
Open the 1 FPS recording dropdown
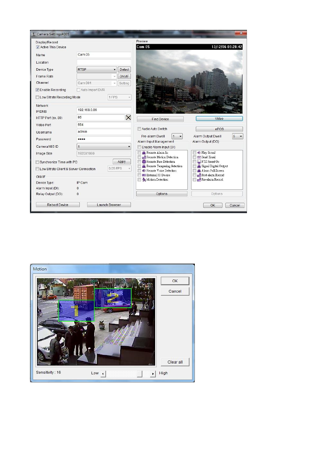119,97
